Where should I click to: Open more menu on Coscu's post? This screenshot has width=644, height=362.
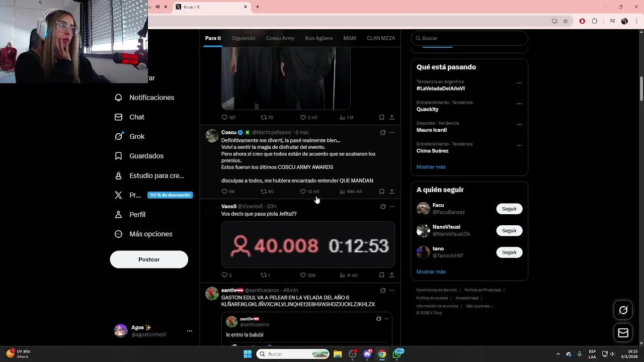tap(392, 133)
